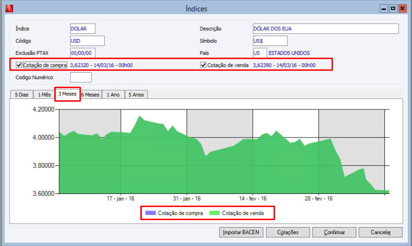This screenshot has width=412, height=246.
Task: Click the venda value 3,62390 - 14/03/16 - 00h00
Action: 284,65
